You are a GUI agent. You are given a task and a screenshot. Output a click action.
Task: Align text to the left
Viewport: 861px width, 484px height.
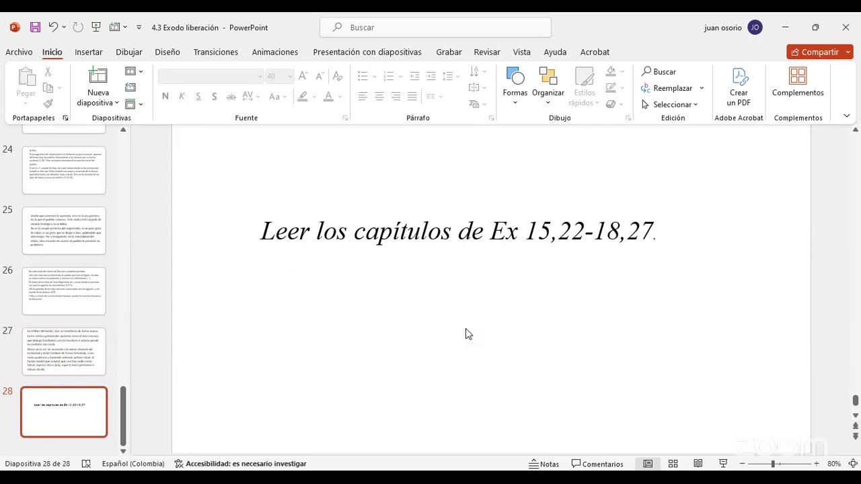363,96
